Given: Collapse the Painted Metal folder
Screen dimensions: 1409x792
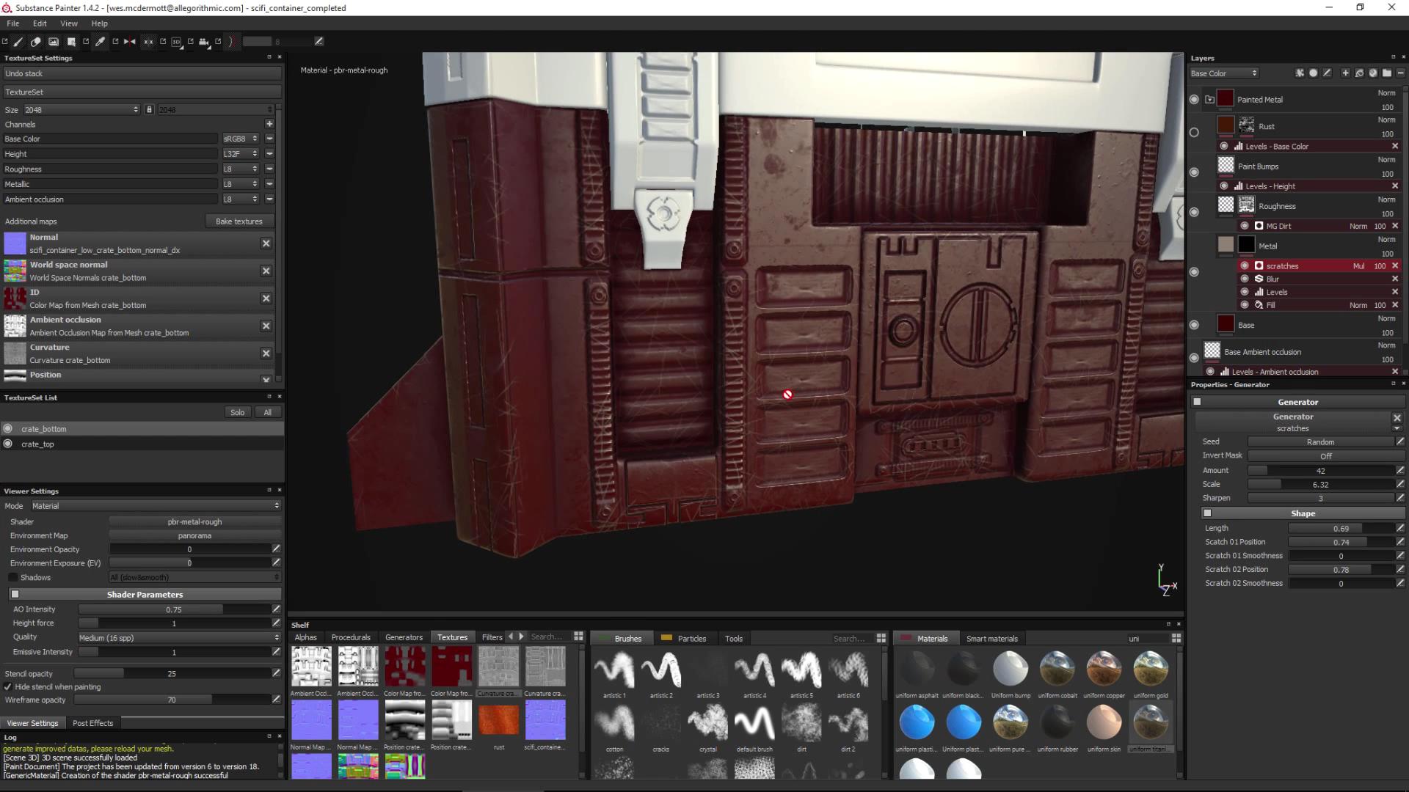Looking at the screenshot, I should (x=1209, y=100).
